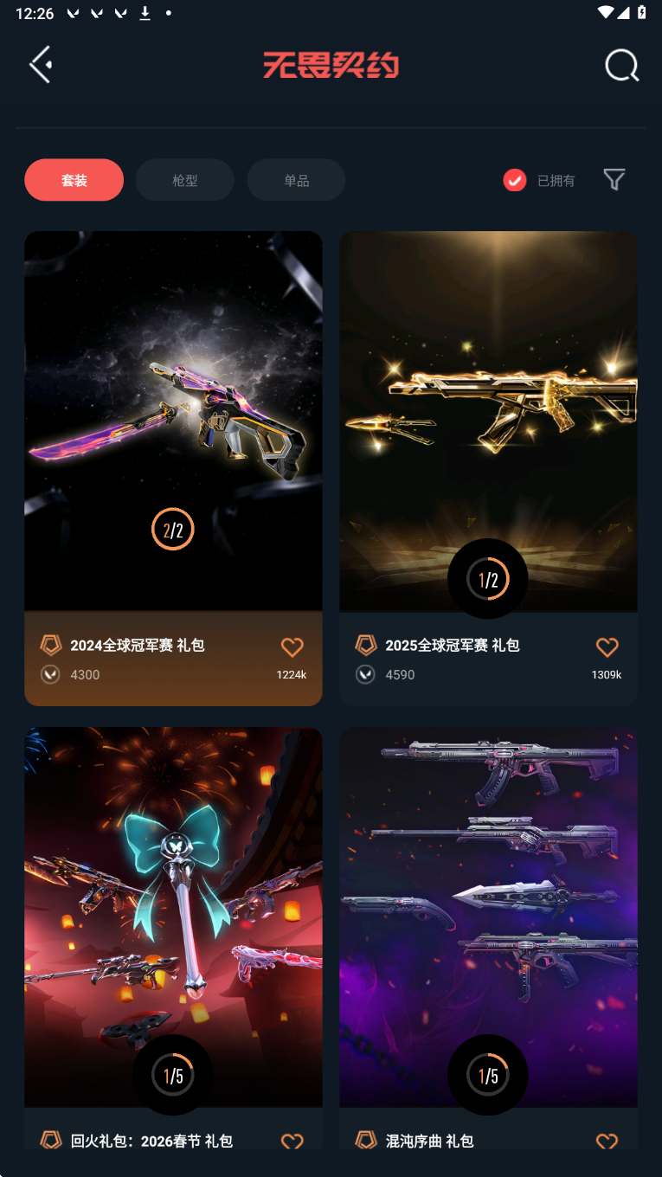The width and height of the screenshot is (662, 1177).
Task: Favorite the 混沌序曲 礼包 heart icon
Action: [607, 1141]
